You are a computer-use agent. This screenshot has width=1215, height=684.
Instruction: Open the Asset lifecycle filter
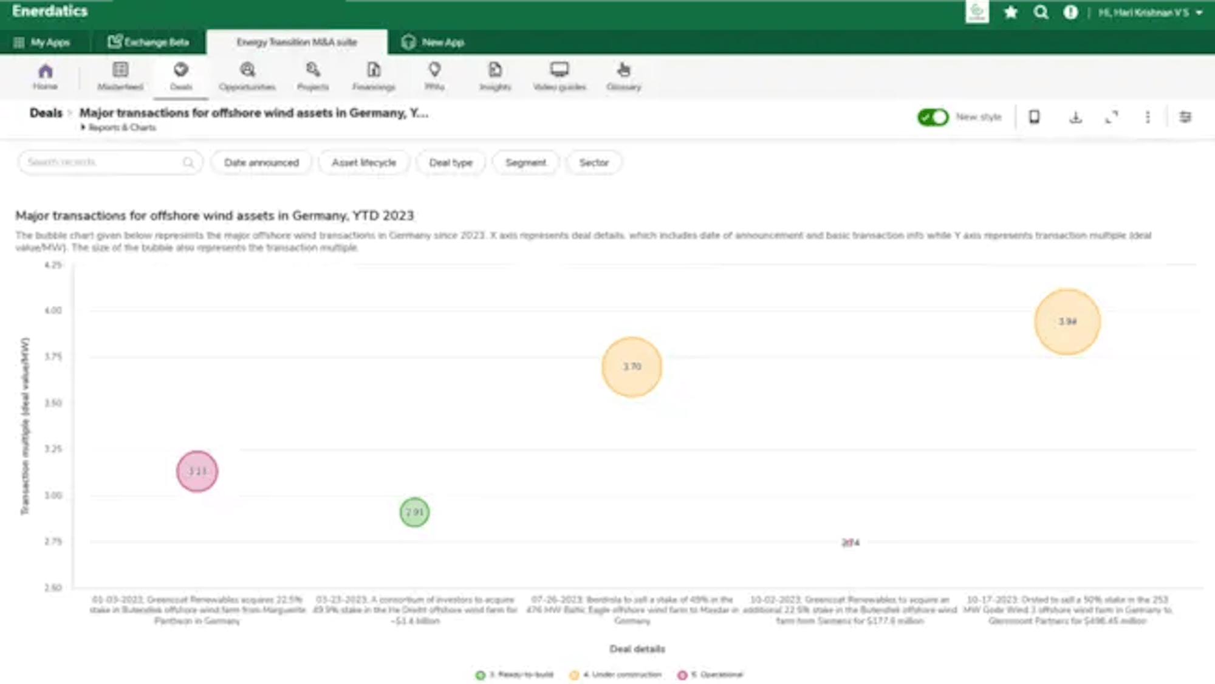tap(364, 162)
